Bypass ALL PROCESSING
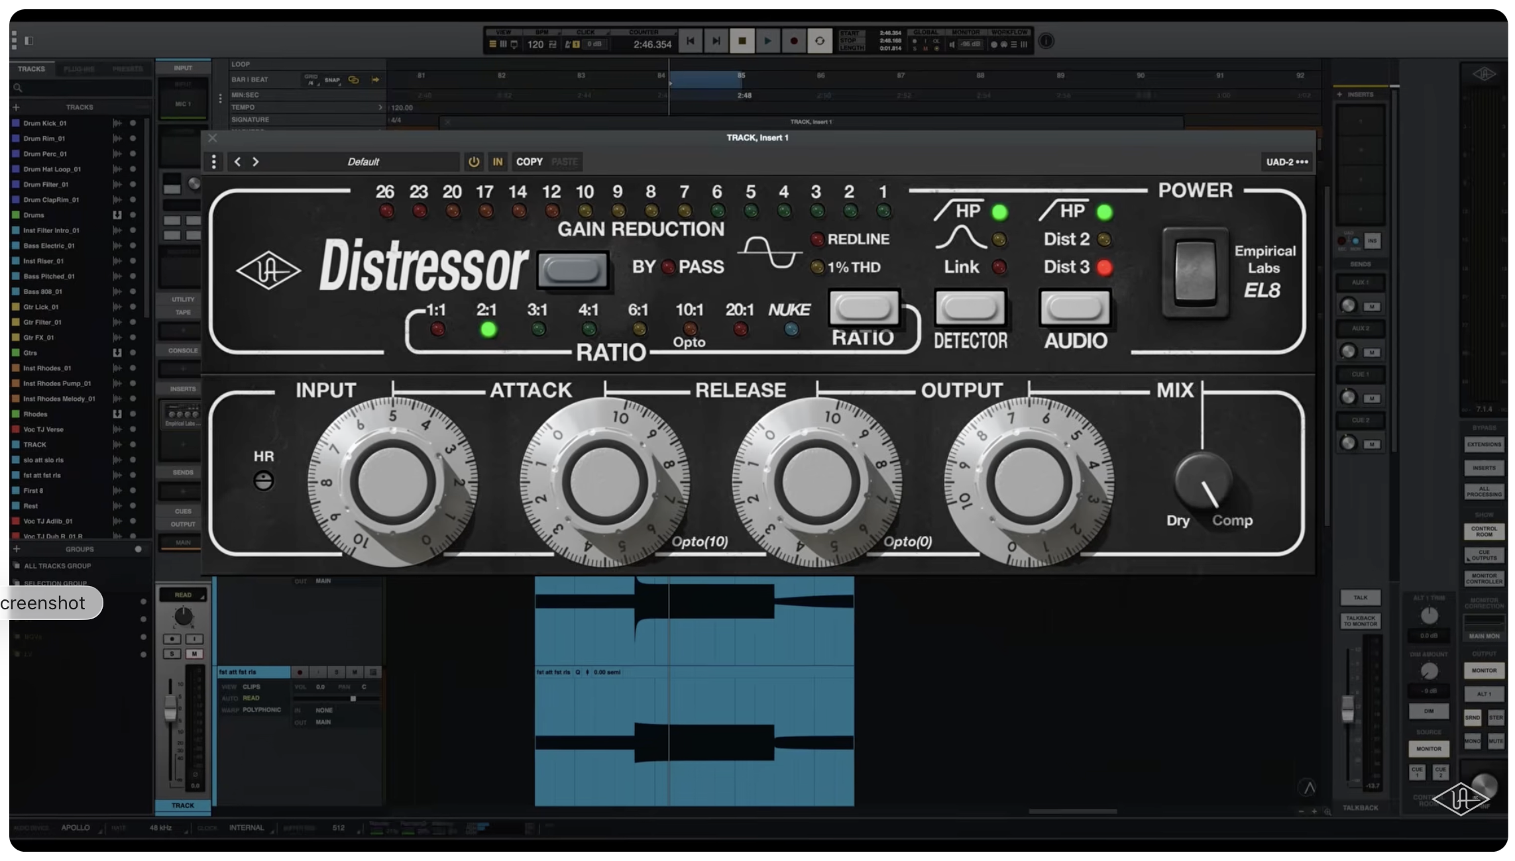This screenshot has width=1515, height=861. 1484,491
